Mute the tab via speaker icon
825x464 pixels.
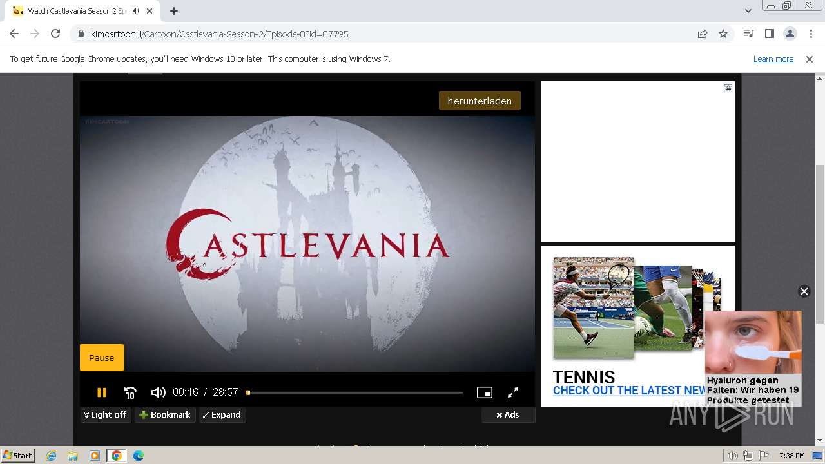coord(136,11)
